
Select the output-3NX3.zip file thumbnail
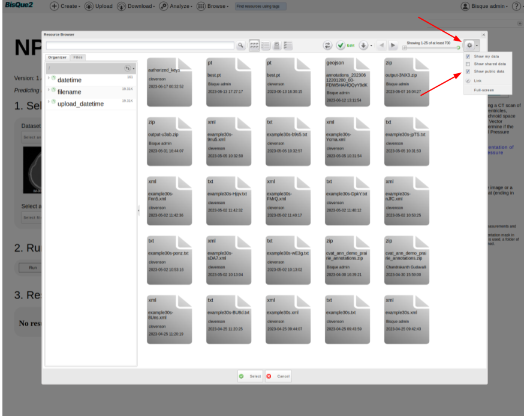[x=407, y=82]
